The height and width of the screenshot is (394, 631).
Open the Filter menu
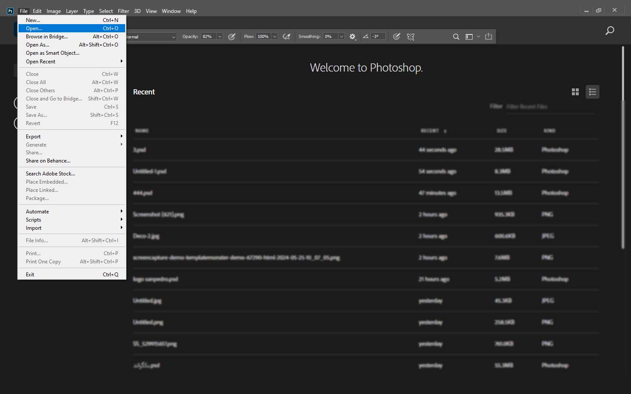123,11
